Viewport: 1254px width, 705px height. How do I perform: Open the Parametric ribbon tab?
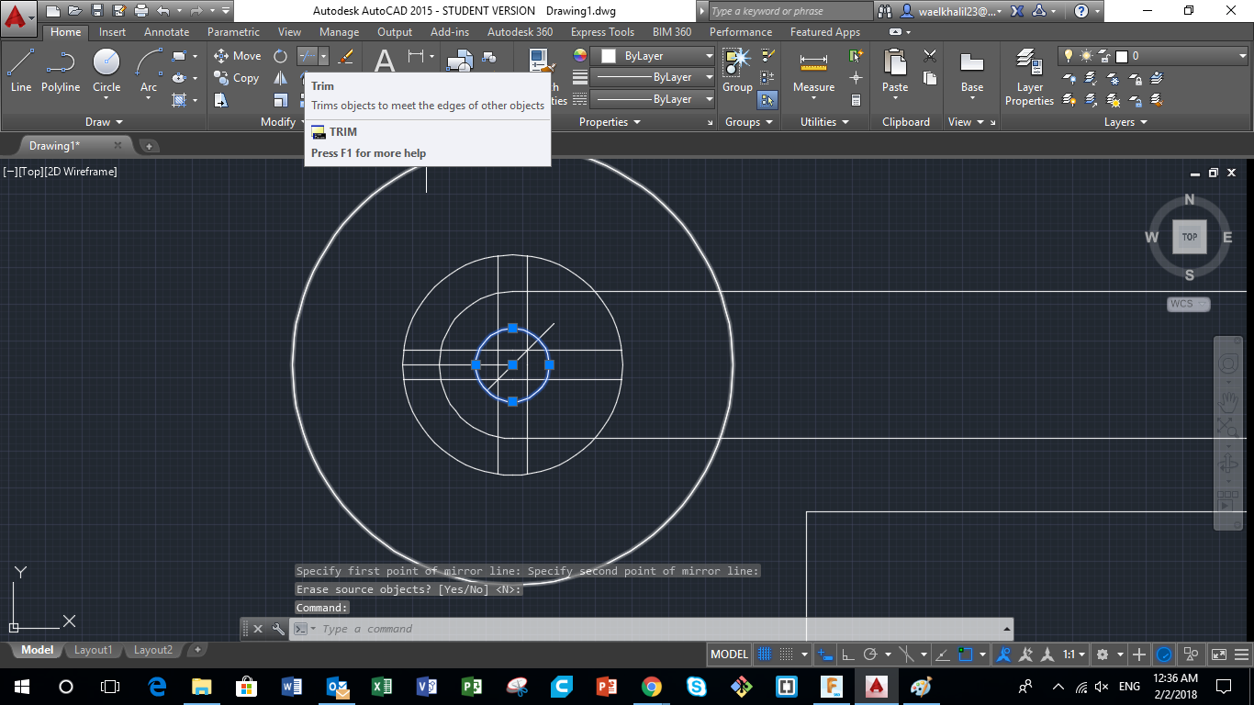(233, 32)
